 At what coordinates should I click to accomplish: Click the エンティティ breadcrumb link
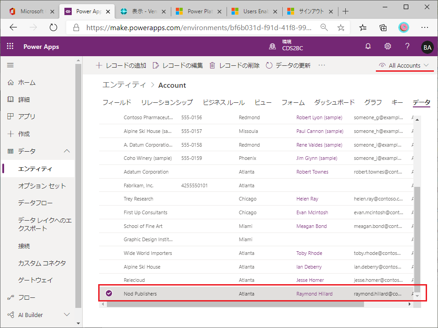coord(124,85)
